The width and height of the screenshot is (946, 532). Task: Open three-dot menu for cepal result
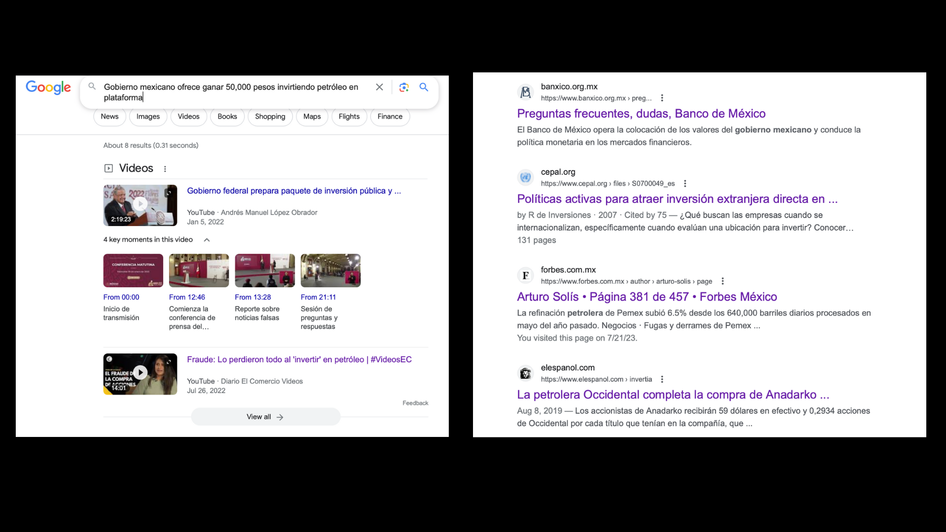pos(685,184)
